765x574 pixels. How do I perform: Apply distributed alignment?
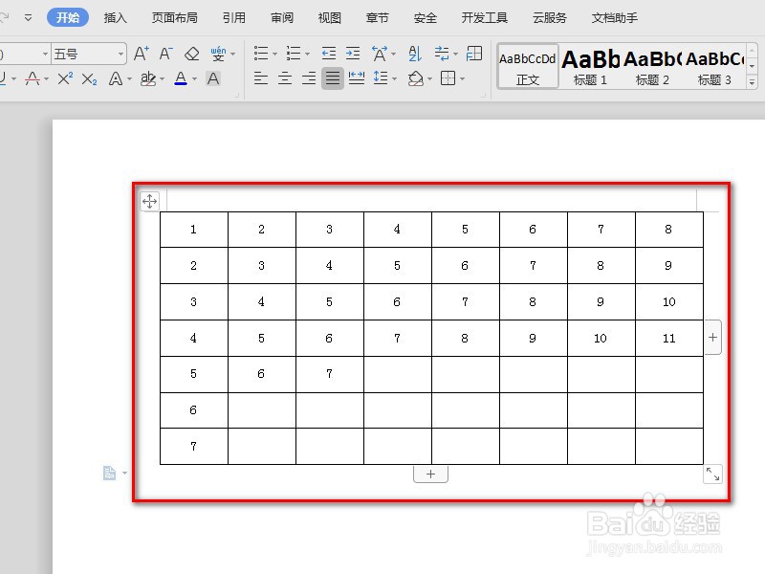coord(357,78)
